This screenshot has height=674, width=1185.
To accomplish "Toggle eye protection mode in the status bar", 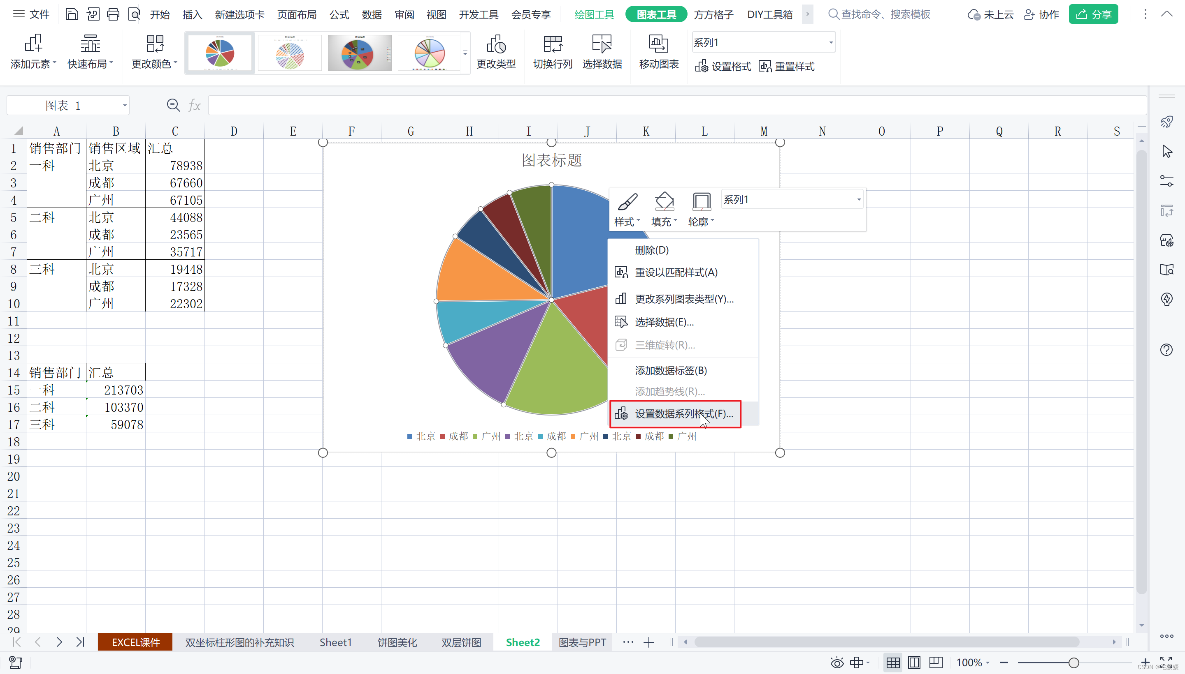I will 836,662.
